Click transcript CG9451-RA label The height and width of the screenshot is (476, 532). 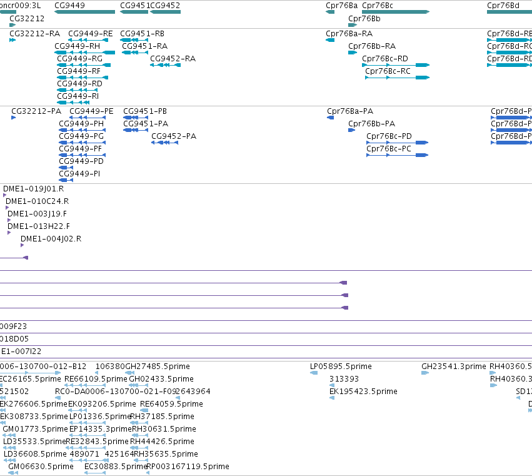coord(145,46)
